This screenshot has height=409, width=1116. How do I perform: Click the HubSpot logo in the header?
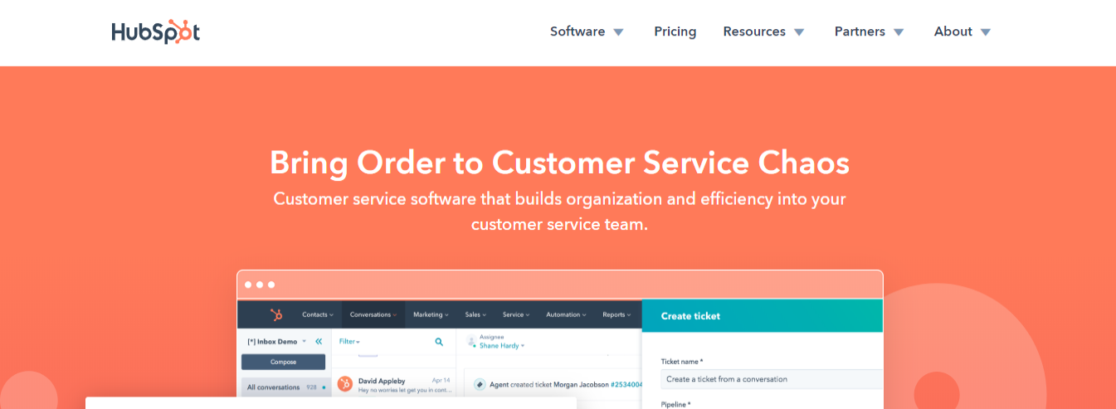tap(156, 32)
